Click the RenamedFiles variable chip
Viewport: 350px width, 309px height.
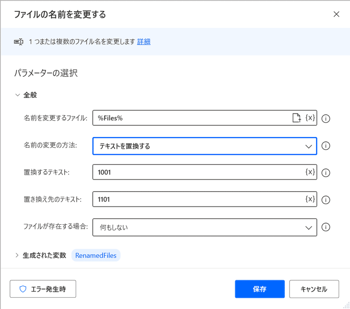click(96, 255)
